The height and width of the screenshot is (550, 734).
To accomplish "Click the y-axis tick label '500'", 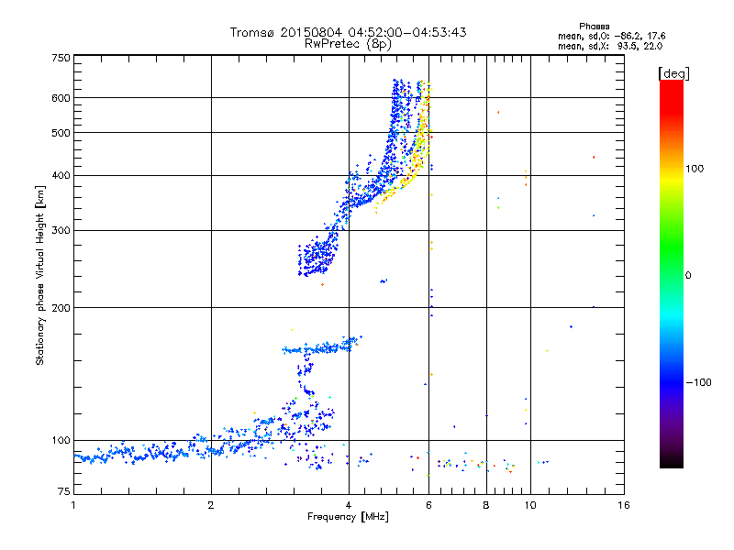I will pos(61,133).
